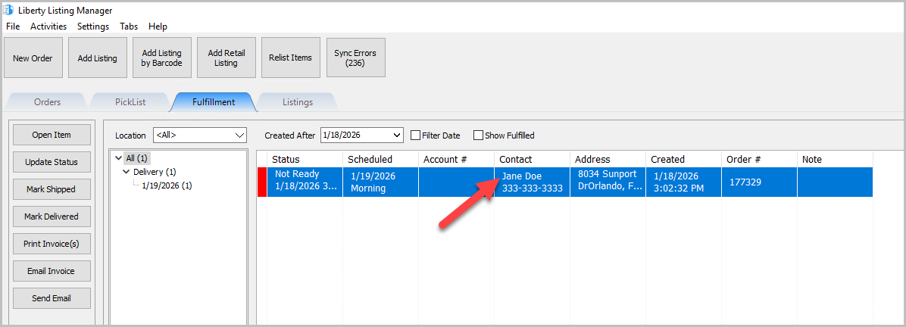The width and height of the screenshot is (906, 327).
Task: Select the Fulfillment tab
Action: (213, 102)
